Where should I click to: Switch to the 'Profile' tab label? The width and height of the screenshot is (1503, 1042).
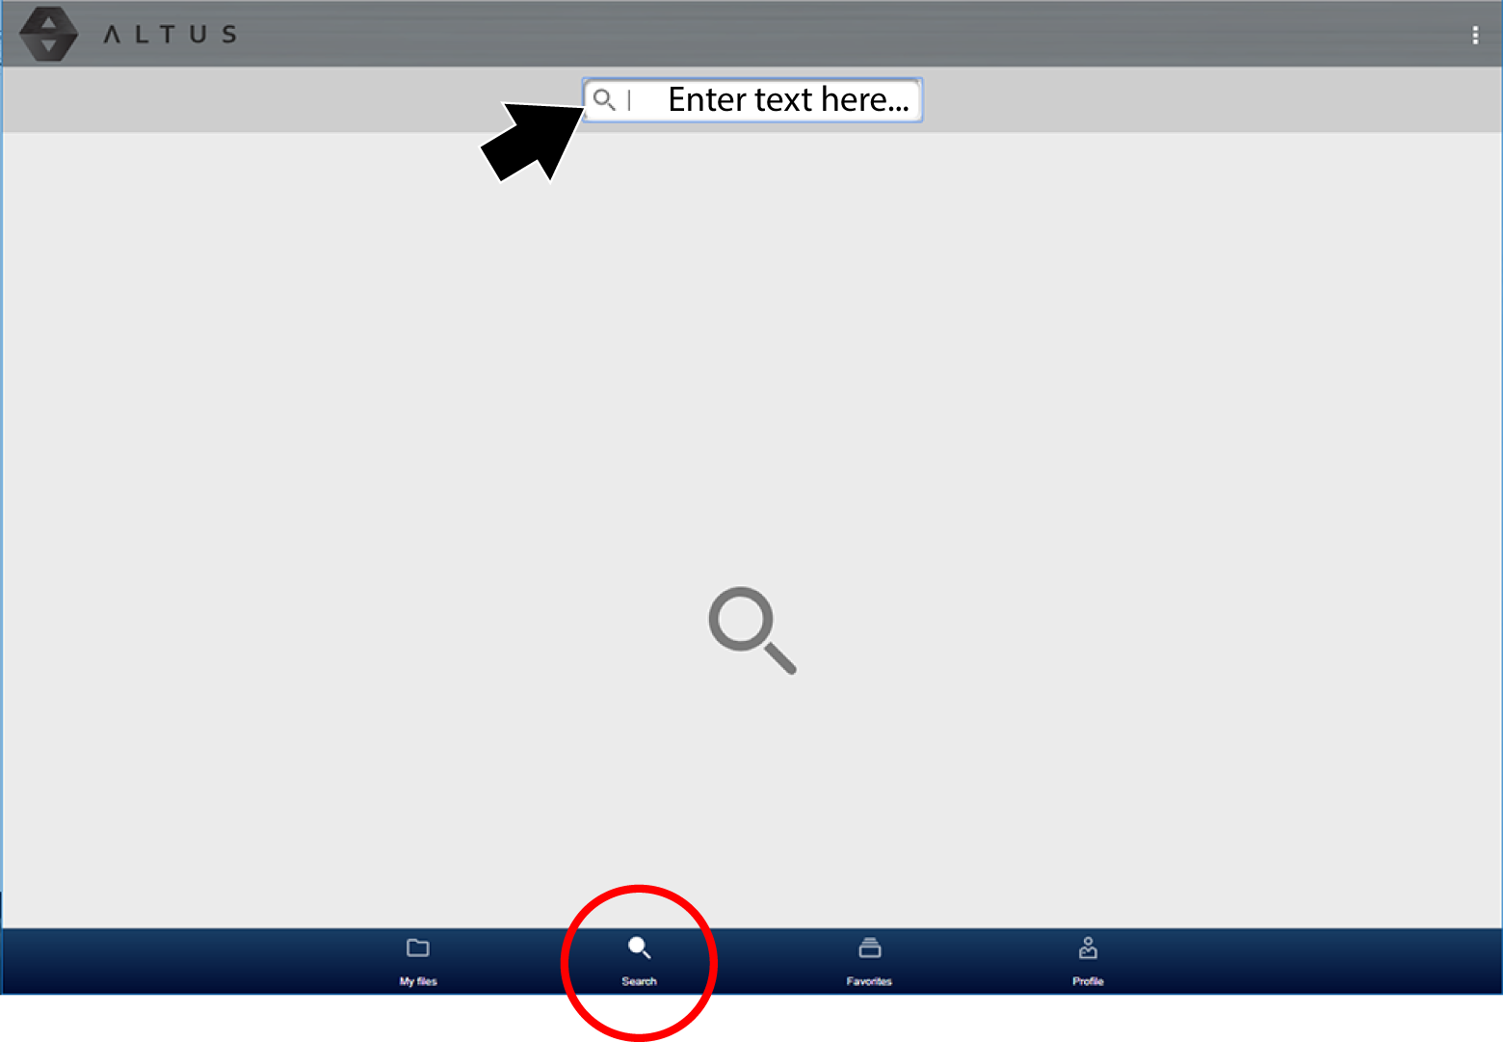(x=1088, y=981)
